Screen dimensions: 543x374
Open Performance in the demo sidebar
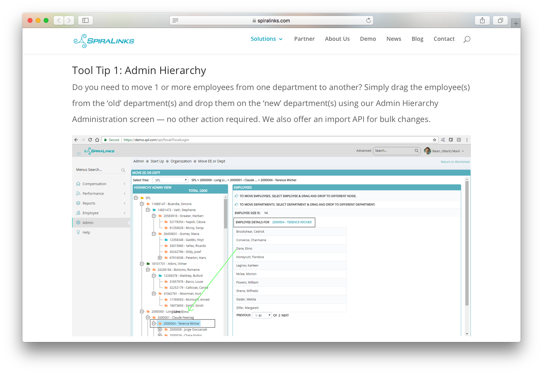[93, 194]
